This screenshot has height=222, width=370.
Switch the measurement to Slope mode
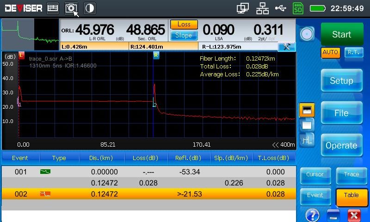click(184, 35)
